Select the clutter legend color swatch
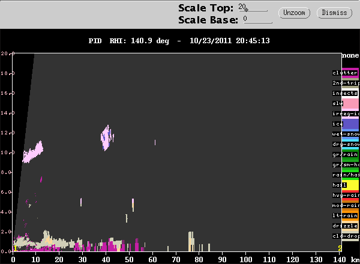360x264 pixels. pyautogui.click(x=350, y=73)
